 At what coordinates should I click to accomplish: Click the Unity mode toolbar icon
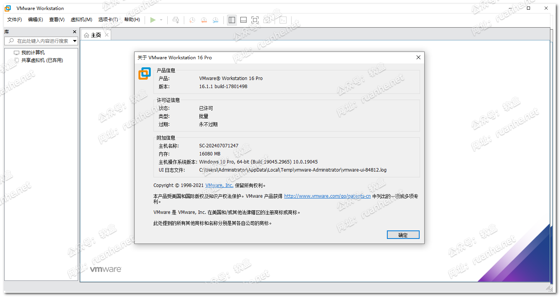pos(267,20)
